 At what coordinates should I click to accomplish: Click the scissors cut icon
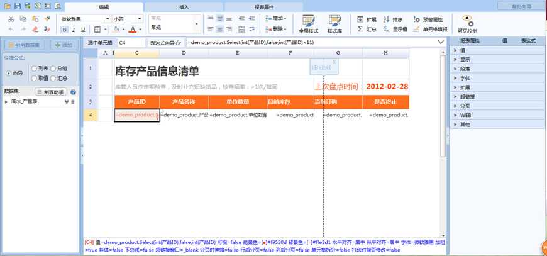(x=11, y=19)
